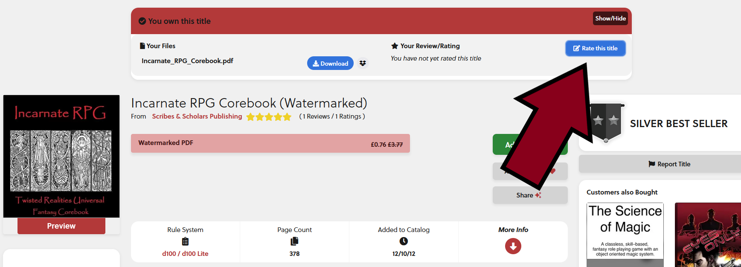Click the Page Count pages icon

click(294, 241)
